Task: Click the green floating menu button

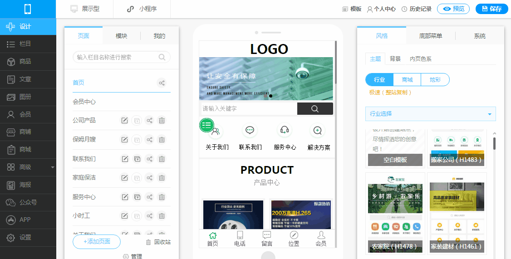Action: pyautogui.click(x=206, y=125)
